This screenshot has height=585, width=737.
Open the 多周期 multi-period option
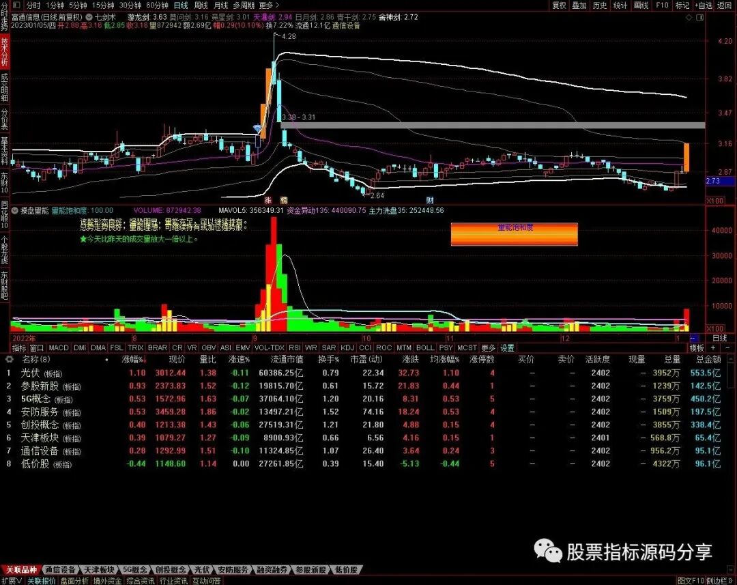click(244, 5)
